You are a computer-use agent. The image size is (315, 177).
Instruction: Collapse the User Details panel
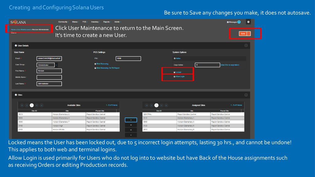pyautogui.click(x=246, y=45)
